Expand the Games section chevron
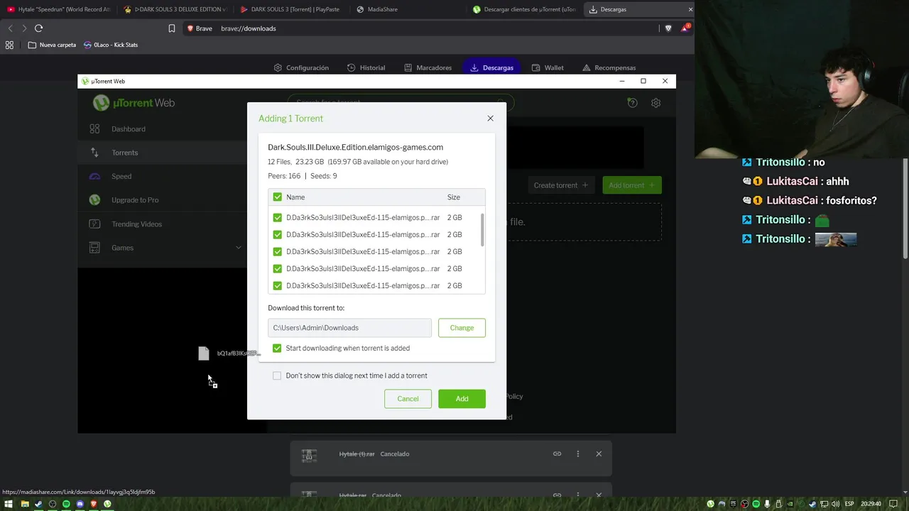This screenshot has height=511, width=909. click(x=239, y=248)
